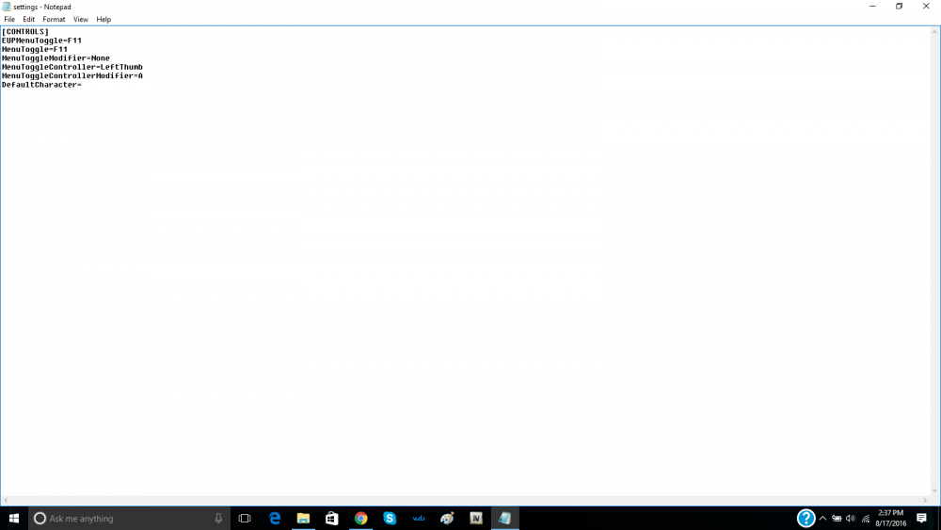Place cursor on MenuToggle=F11 line
Image resolution: width=941 pixels, height=530 pixels.
(x=35, y=49)
